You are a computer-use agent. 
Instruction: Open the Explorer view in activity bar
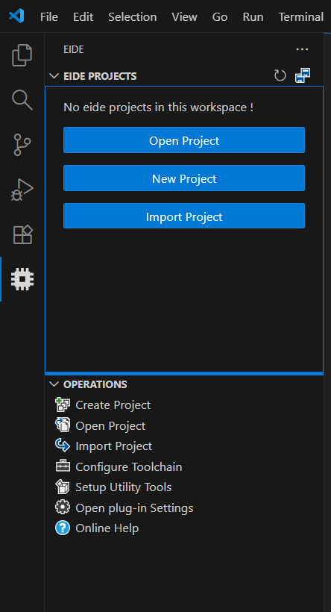point(22,55)
